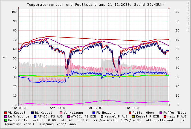Click the 'Aquarium: -nan C' status text
Screen dimensions: 191x129
[20, 124]
